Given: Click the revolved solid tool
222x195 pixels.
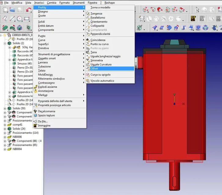Looking at the screenshot, I should click(12, 28).
